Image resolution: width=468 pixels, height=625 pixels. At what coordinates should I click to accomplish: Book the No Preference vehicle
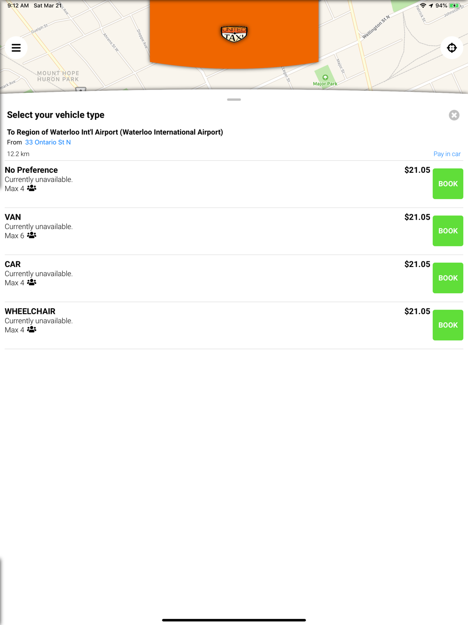(448, 184)
